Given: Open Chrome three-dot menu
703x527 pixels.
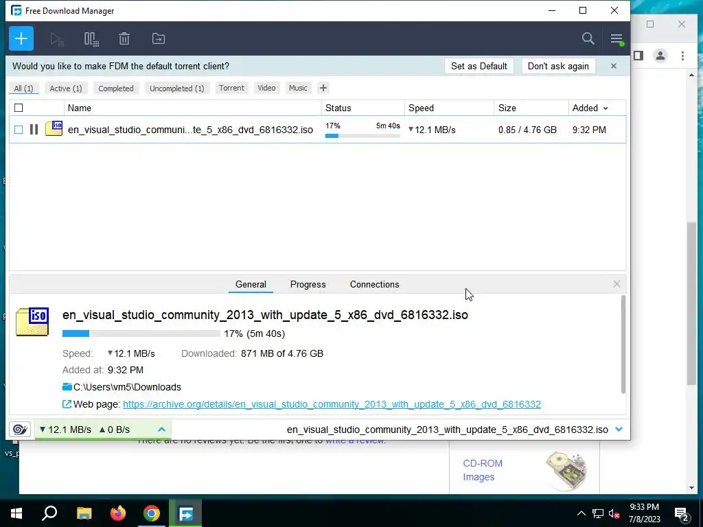Looking at the screenshot, I should click(x=682, y=56).
